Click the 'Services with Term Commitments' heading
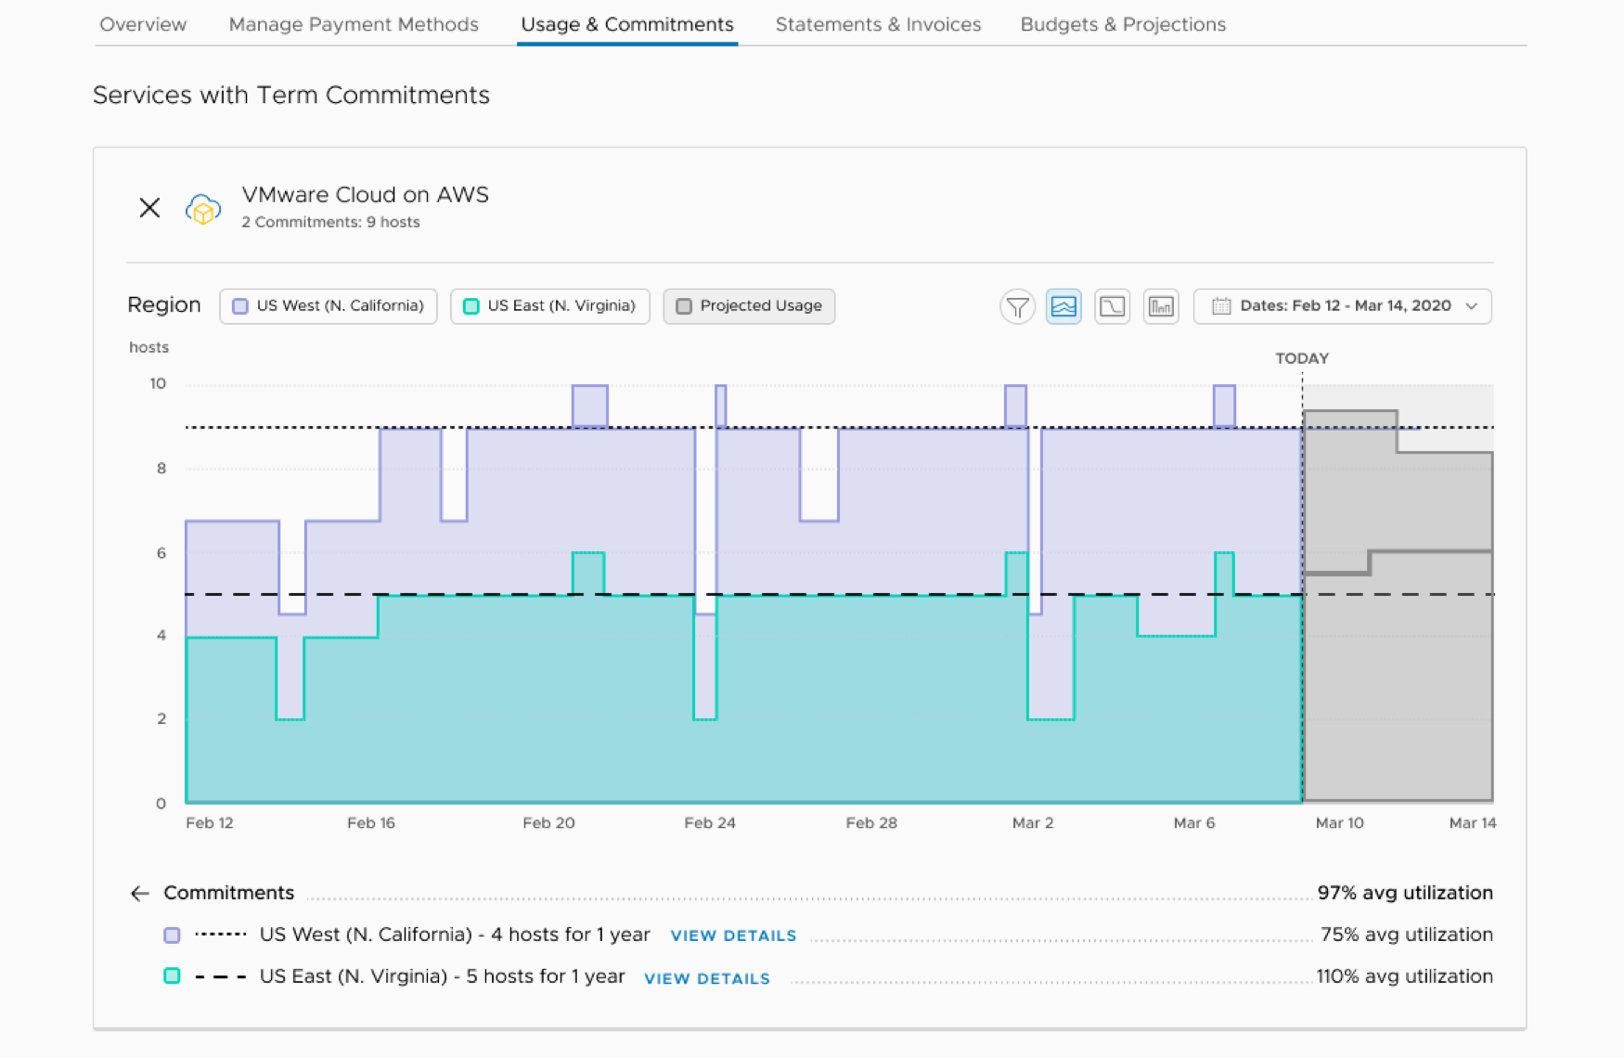The image size is (1624, 1058). tap(291, 95)
